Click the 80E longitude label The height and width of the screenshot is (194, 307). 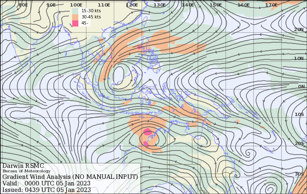tap(23, 5)
